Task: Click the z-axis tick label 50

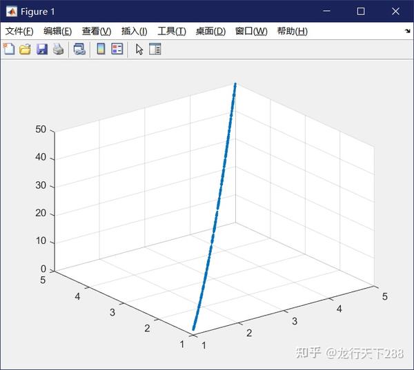Action: [x=41, y=130]
